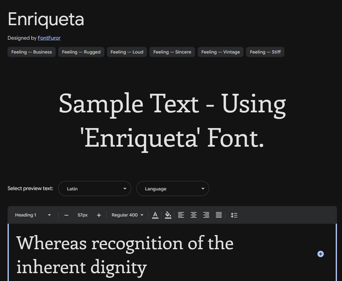Select the Feeling — Stiff tag

pyautogui.click(x=265, y=52)
